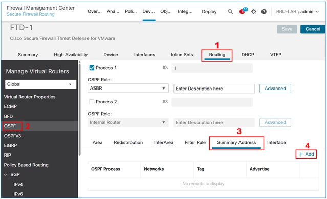Viewport: 327px width, 199px height.
Task: Open the Interfaces tab
Action: [x=144, y=55]
